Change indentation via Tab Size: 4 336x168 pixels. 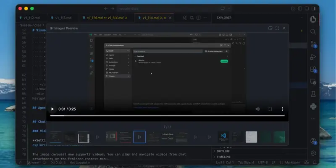[246, 163]
